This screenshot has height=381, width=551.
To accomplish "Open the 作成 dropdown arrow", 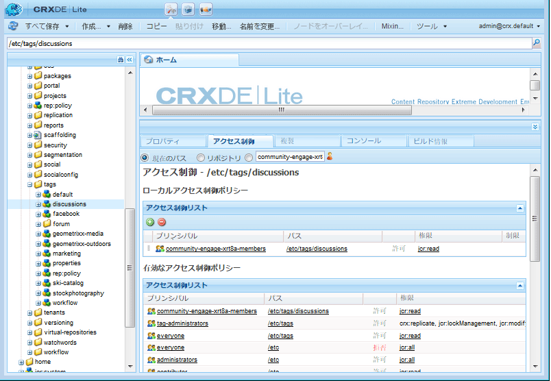I will pos(108,26).
